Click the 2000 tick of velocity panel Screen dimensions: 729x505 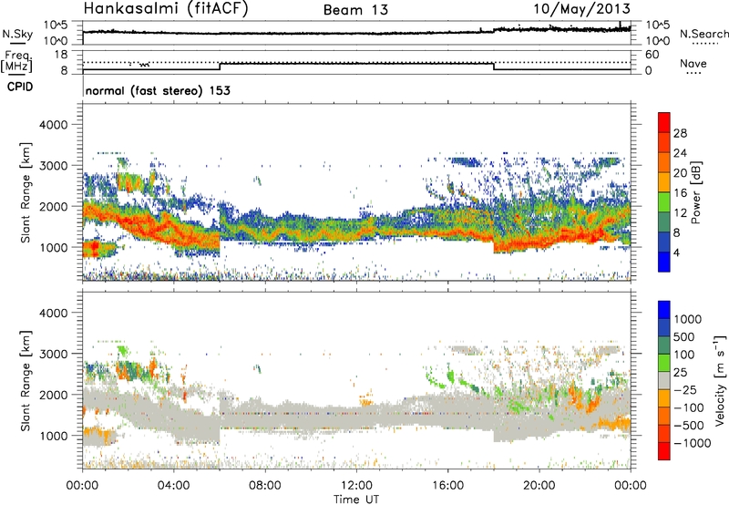(x=53, y=395)
